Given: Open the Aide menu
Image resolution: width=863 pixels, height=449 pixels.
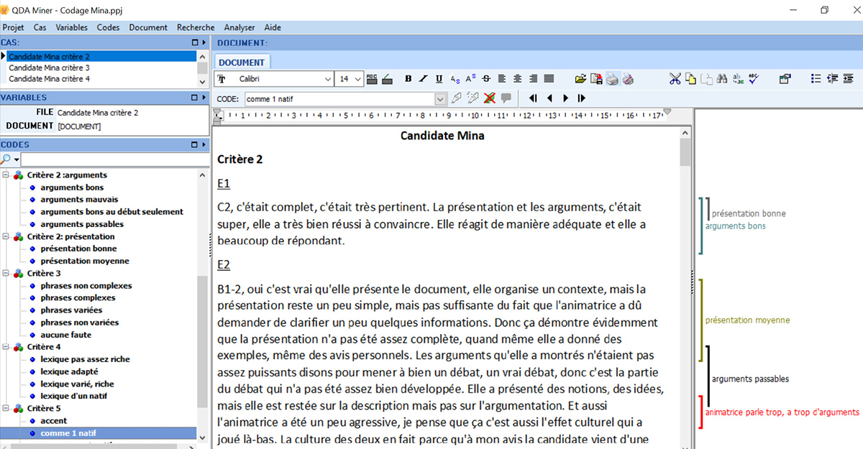Looking at the screenshot, I should click(273, 27).
